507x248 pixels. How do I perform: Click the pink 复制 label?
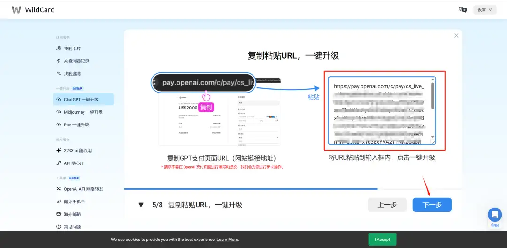(x=206, y=107)
